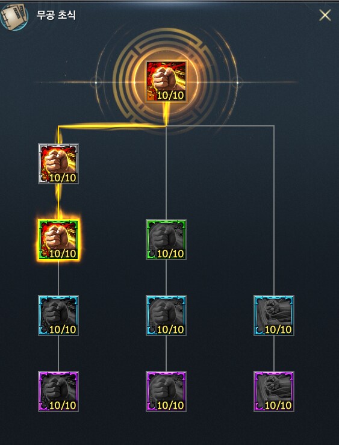Click the 10/10 counter on root skill
Viewport: 339px width, 445px height.
[x=170, y=96]
